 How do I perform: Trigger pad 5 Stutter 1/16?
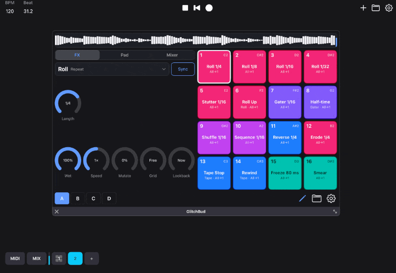(214, 102)
